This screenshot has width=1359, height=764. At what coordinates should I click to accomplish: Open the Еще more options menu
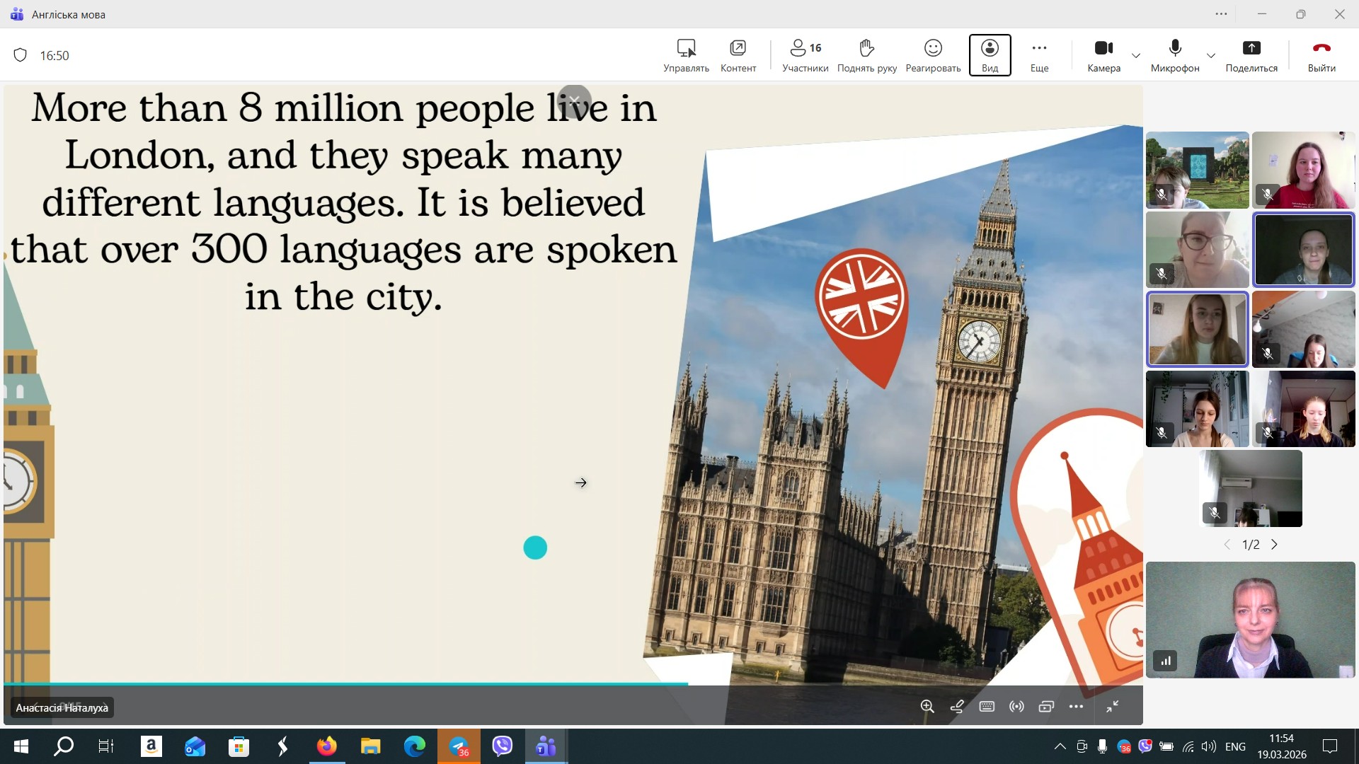(1039, 55)
